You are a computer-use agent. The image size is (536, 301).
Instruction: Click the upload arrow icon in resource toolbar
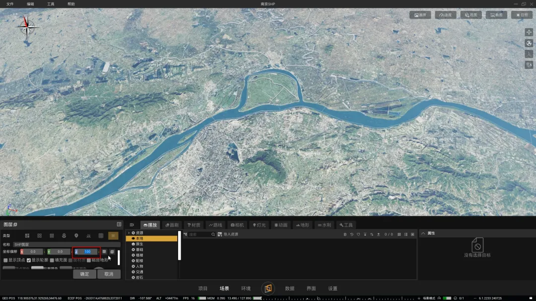coord(378,234)
